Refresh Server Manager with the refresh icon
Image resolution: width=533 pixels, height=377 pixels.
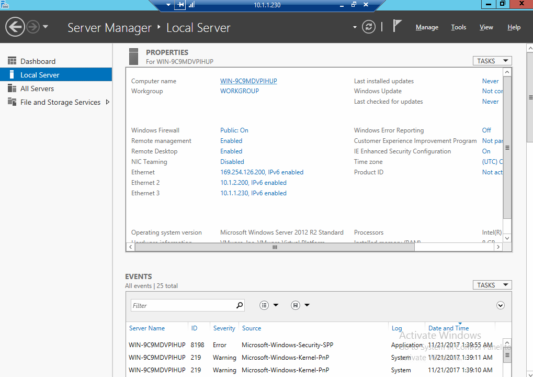click(x=368, y=27)
